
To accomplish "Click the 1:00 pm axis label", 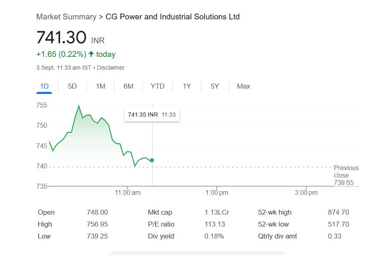I will (x=217, y=192).
